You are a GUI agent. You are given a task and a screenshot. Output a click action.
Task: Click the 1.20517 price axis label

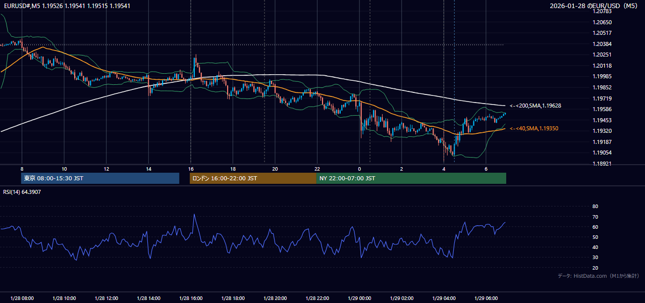pyautogui.click(x=602, y=33)
